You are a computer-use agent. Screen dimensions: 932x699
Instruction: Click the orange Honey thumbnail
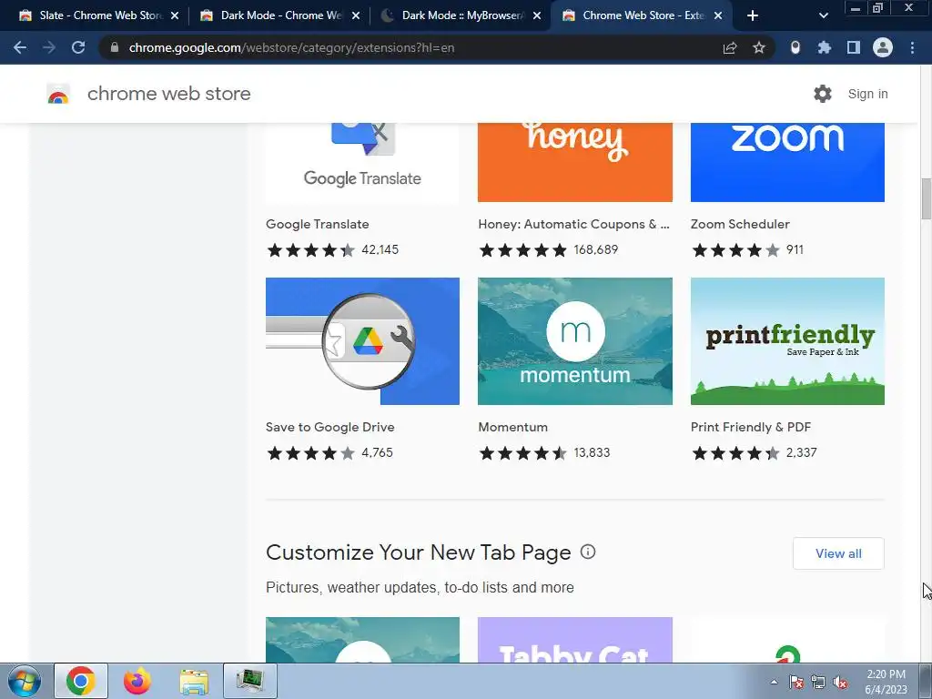pos(575,162)
